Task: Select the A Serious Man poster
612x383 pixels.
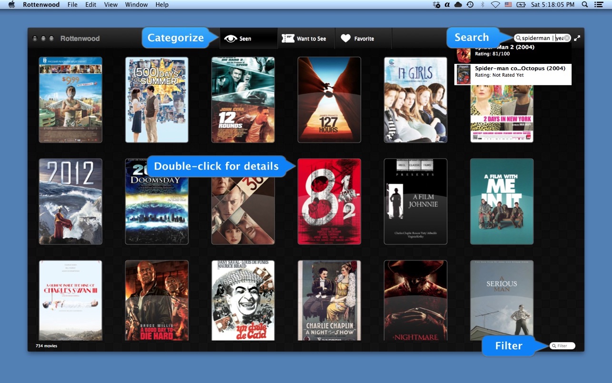Action: pos(502,301)
